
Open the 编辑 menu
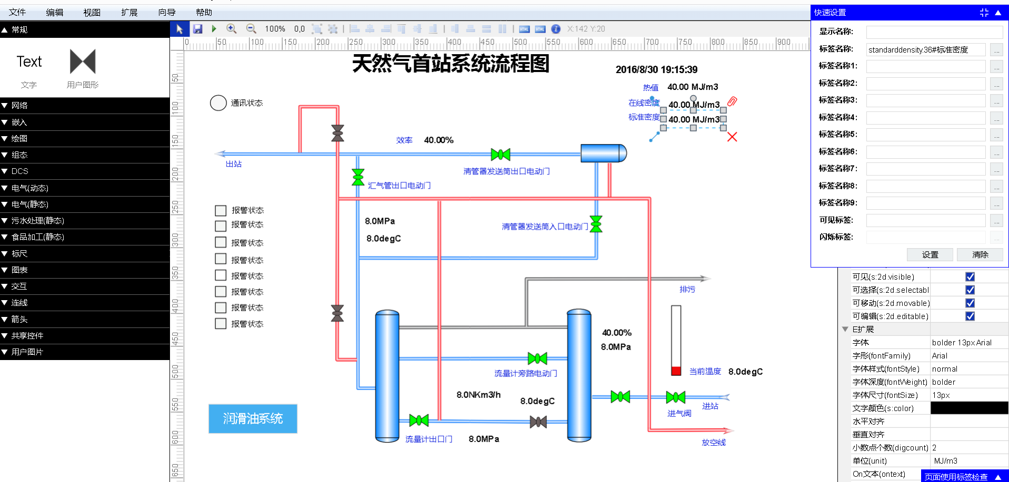click(55, 12)
